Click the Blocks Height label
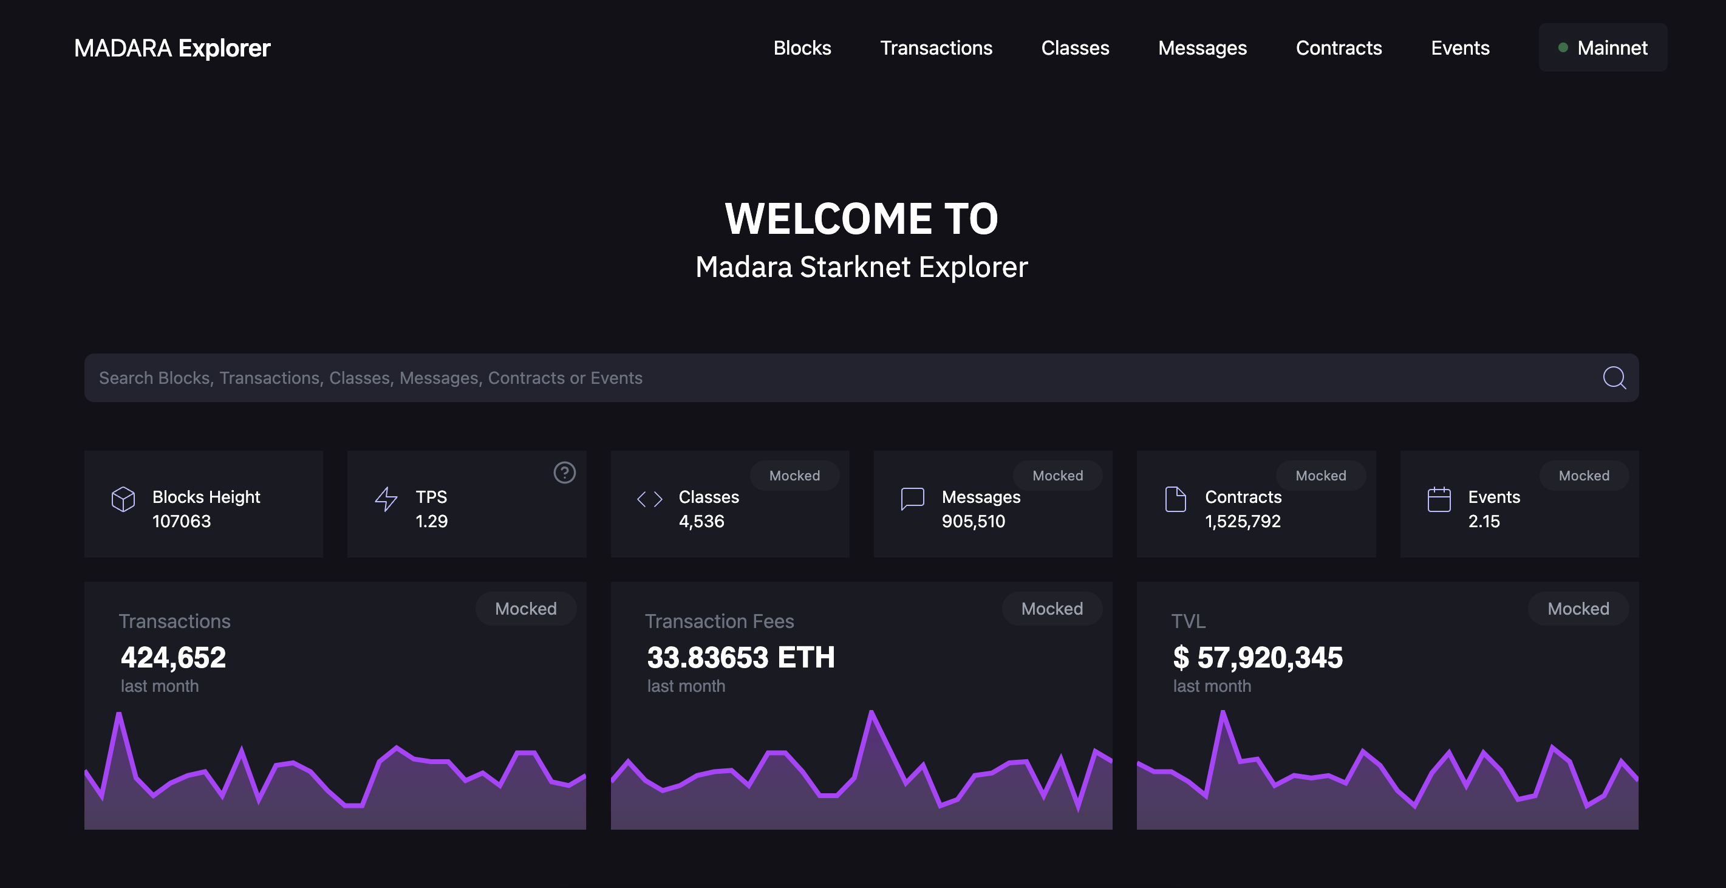 point(206,497)
